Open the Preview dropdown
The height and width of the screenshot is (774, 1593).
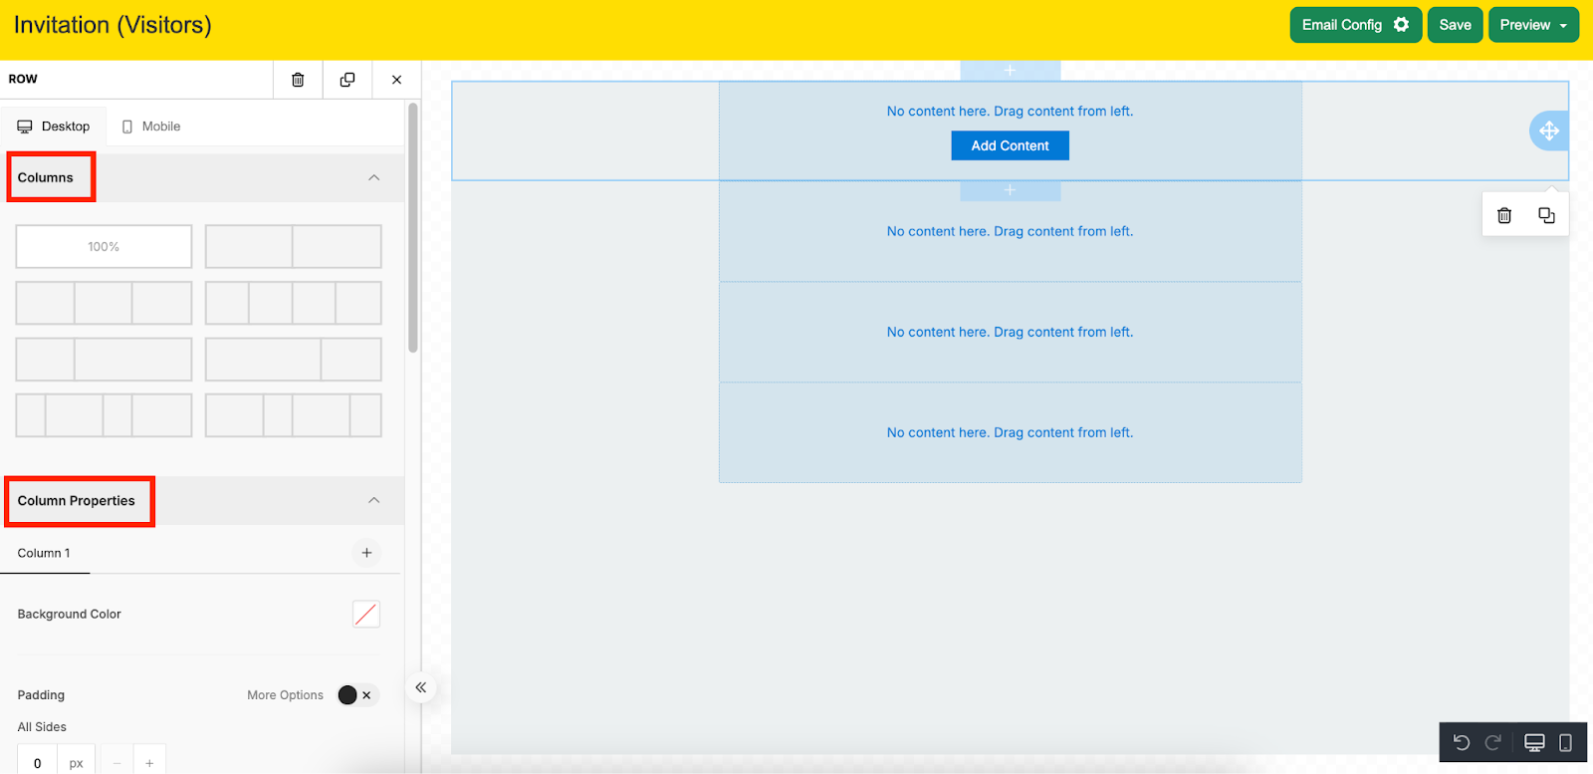pos(1533,25)
